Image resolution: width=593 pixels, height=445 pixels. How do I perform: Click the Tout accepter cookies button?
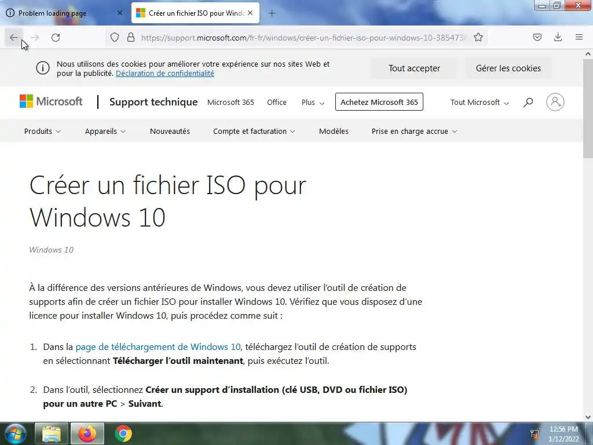(414, 68)
